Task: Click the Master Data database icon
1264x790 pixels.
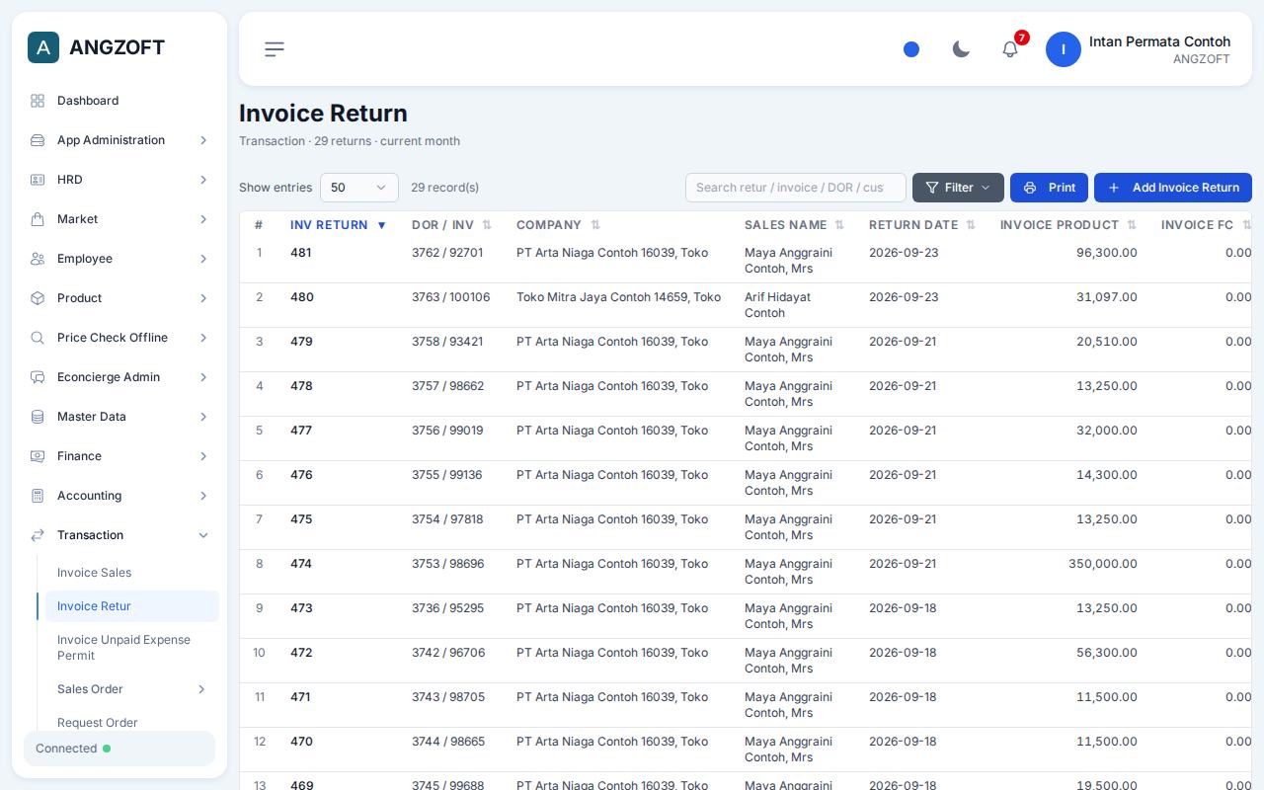Action: tap(38, 417)
